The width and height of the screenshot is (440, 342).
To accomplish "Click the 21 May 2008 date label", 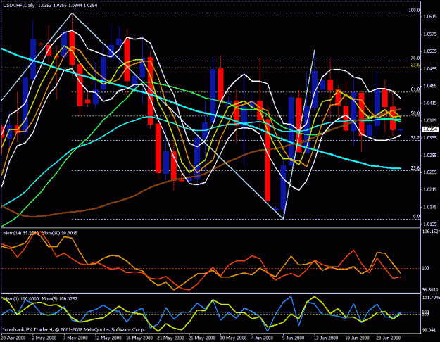I will [x=170, y=338].
